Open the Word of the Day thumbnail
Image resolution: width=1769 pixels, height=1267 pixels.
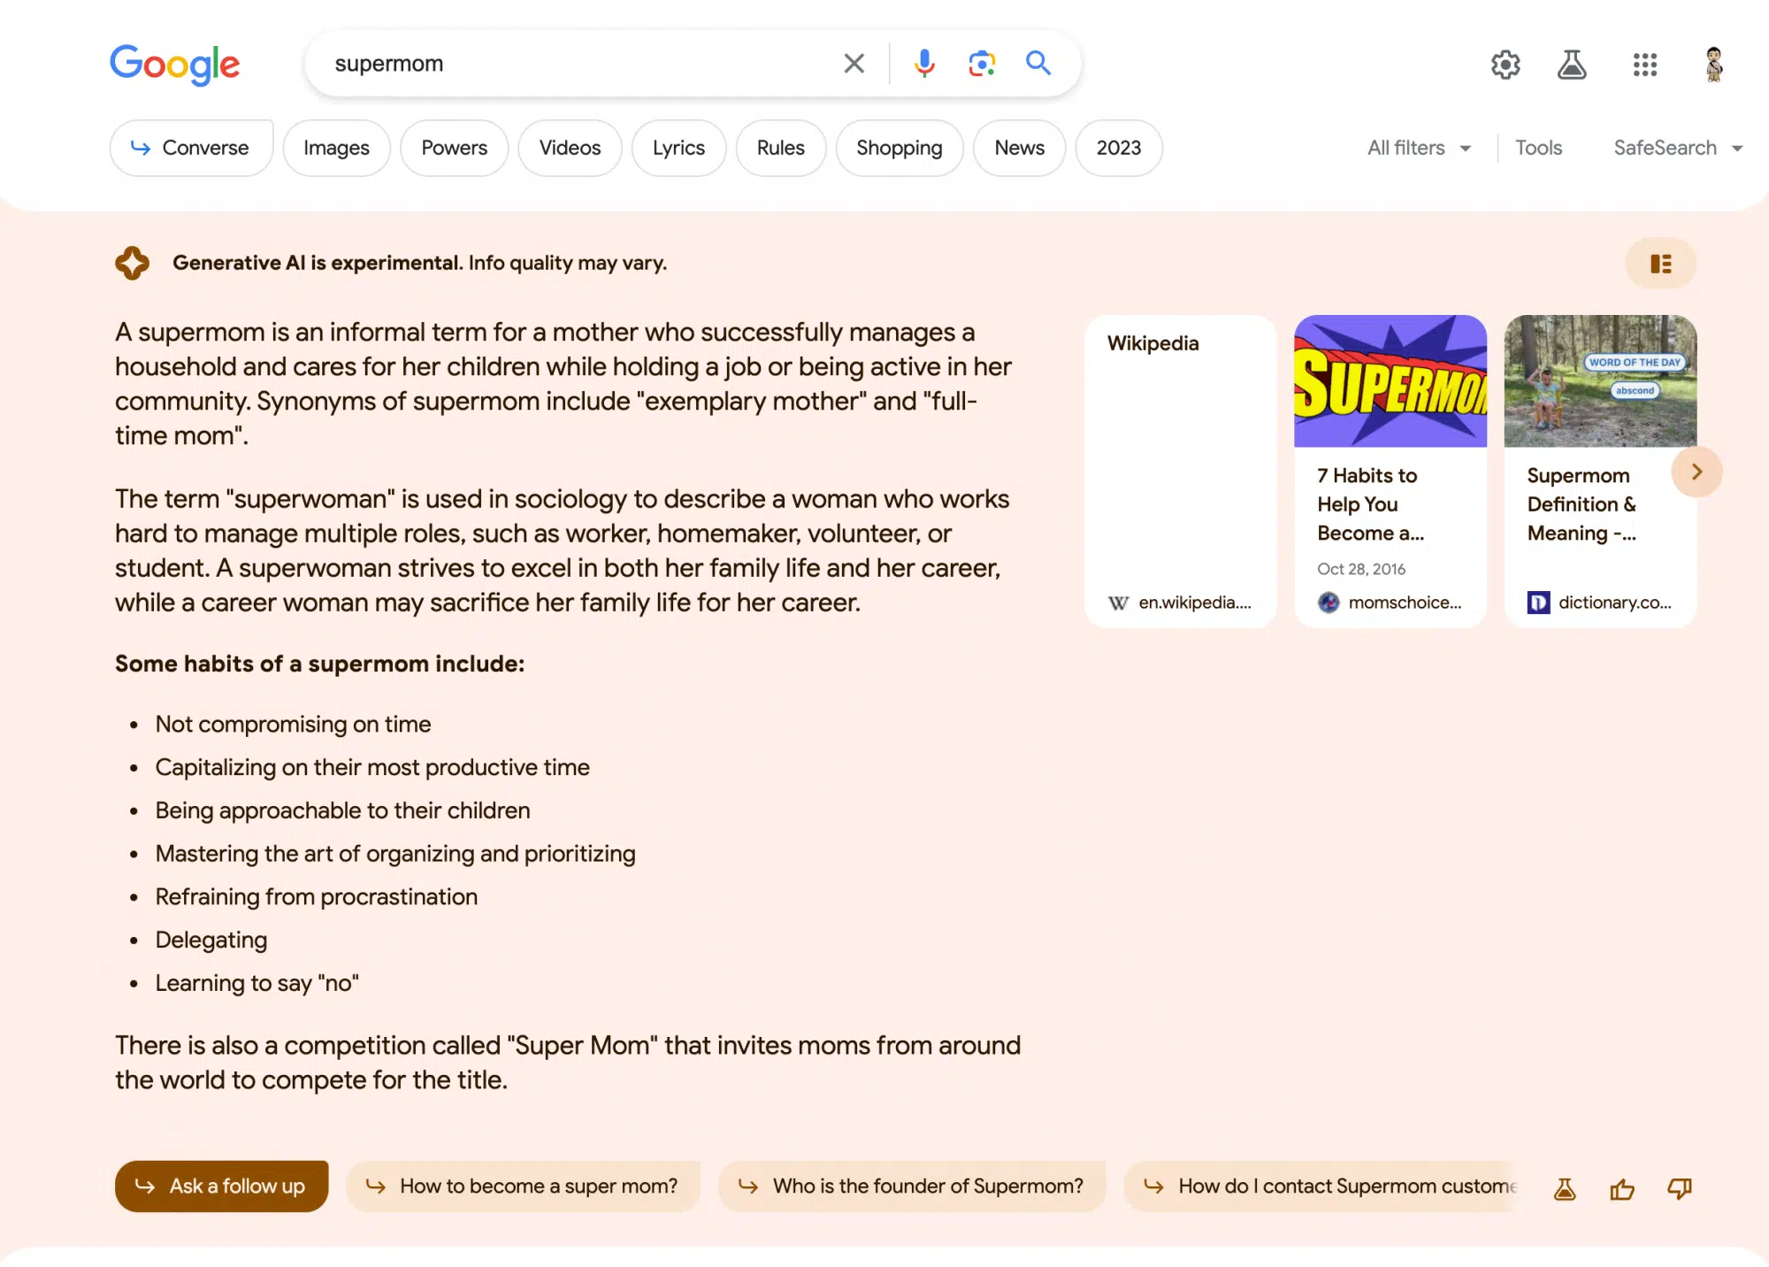[1600, 380]
